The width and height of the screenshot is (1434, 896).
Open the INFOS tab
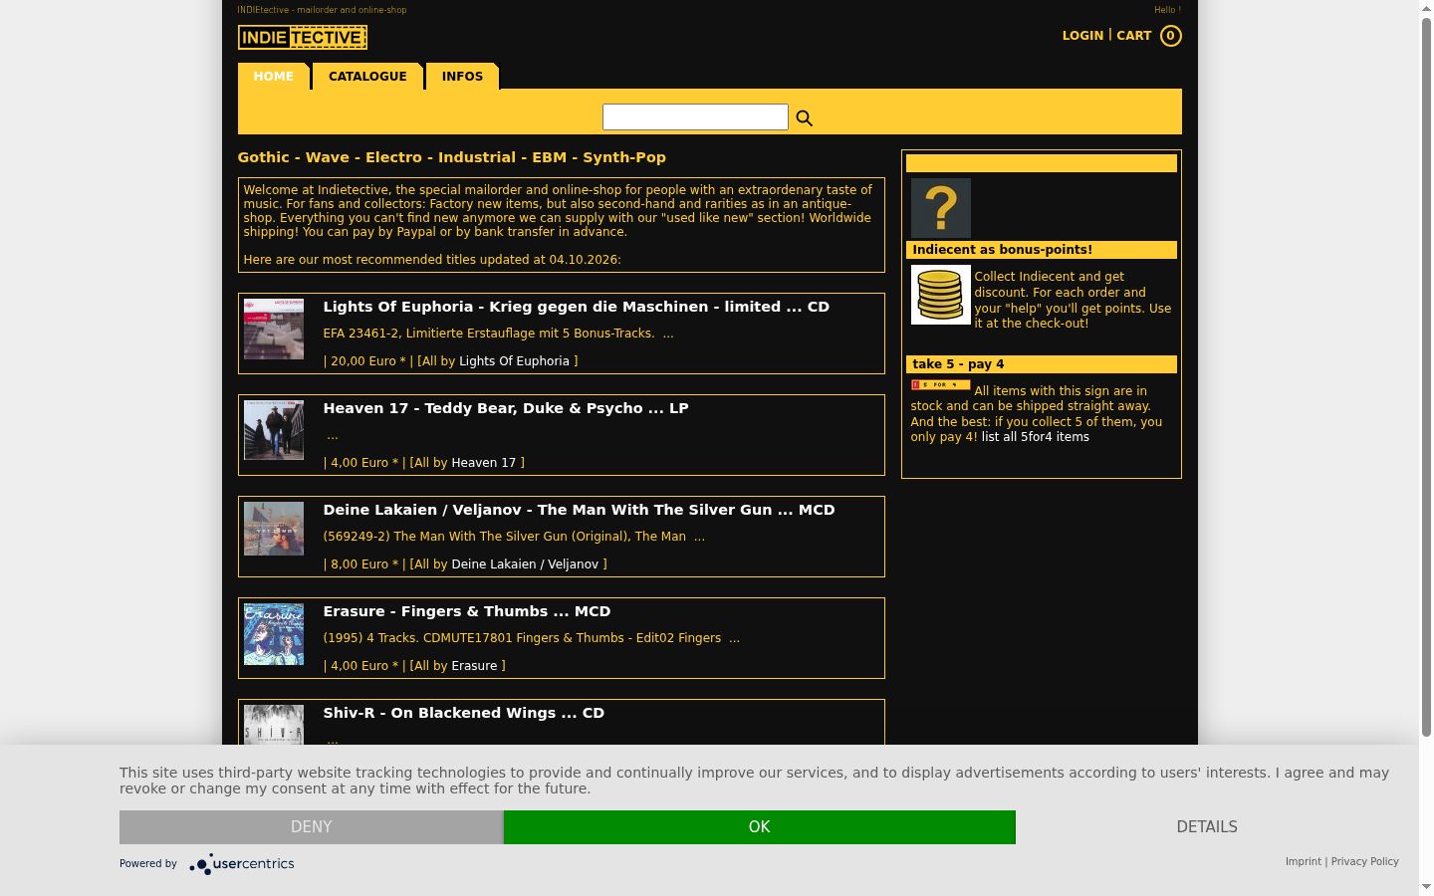coord(462,77)
